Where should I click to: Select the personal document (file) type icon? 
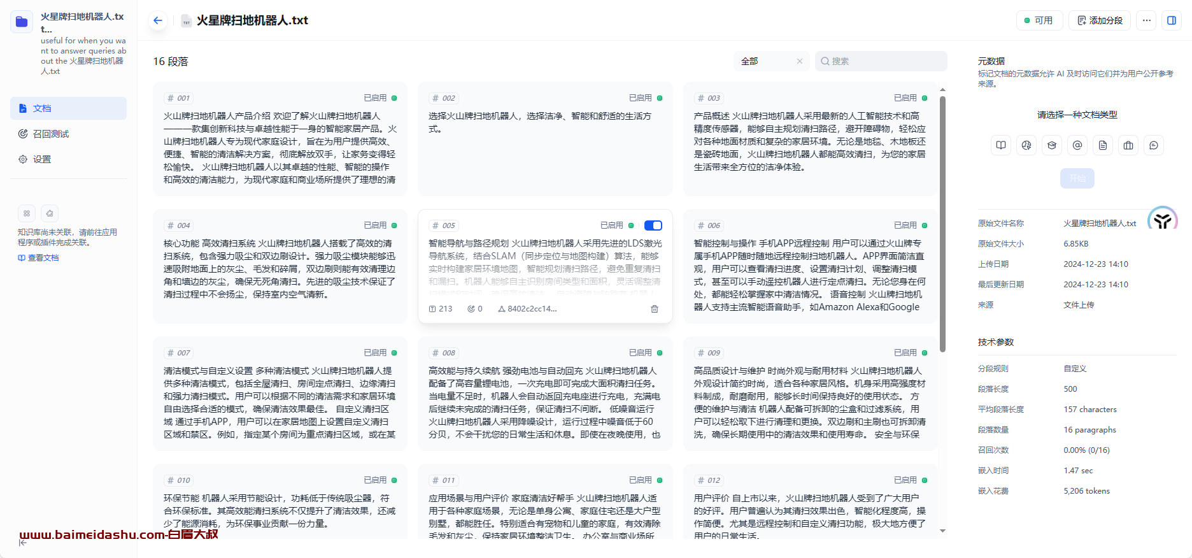coord(1103,145)
